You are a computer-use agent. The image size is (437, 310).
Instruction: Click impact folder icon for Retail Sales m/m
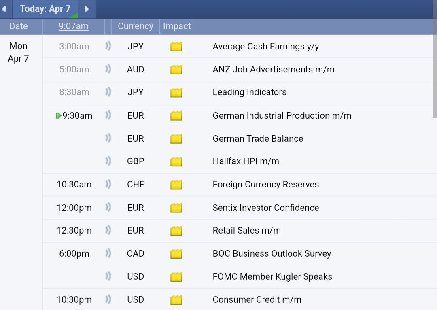(x=176, y=231)
